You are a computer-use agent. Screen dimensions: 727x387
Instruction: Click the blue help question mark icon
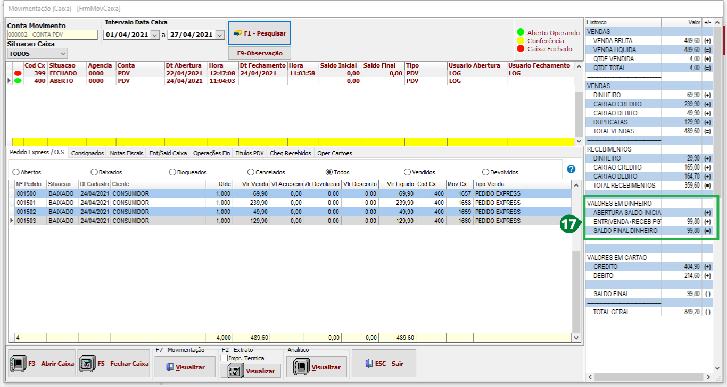click(x=571, y=169)
